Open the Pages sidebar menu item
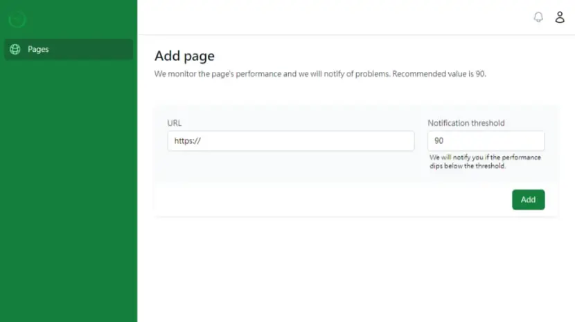 coord(69,49)
